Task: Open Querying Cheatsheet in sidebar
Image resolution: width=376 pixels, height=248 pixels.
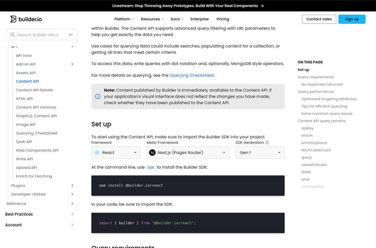Action: click(37, 133)
